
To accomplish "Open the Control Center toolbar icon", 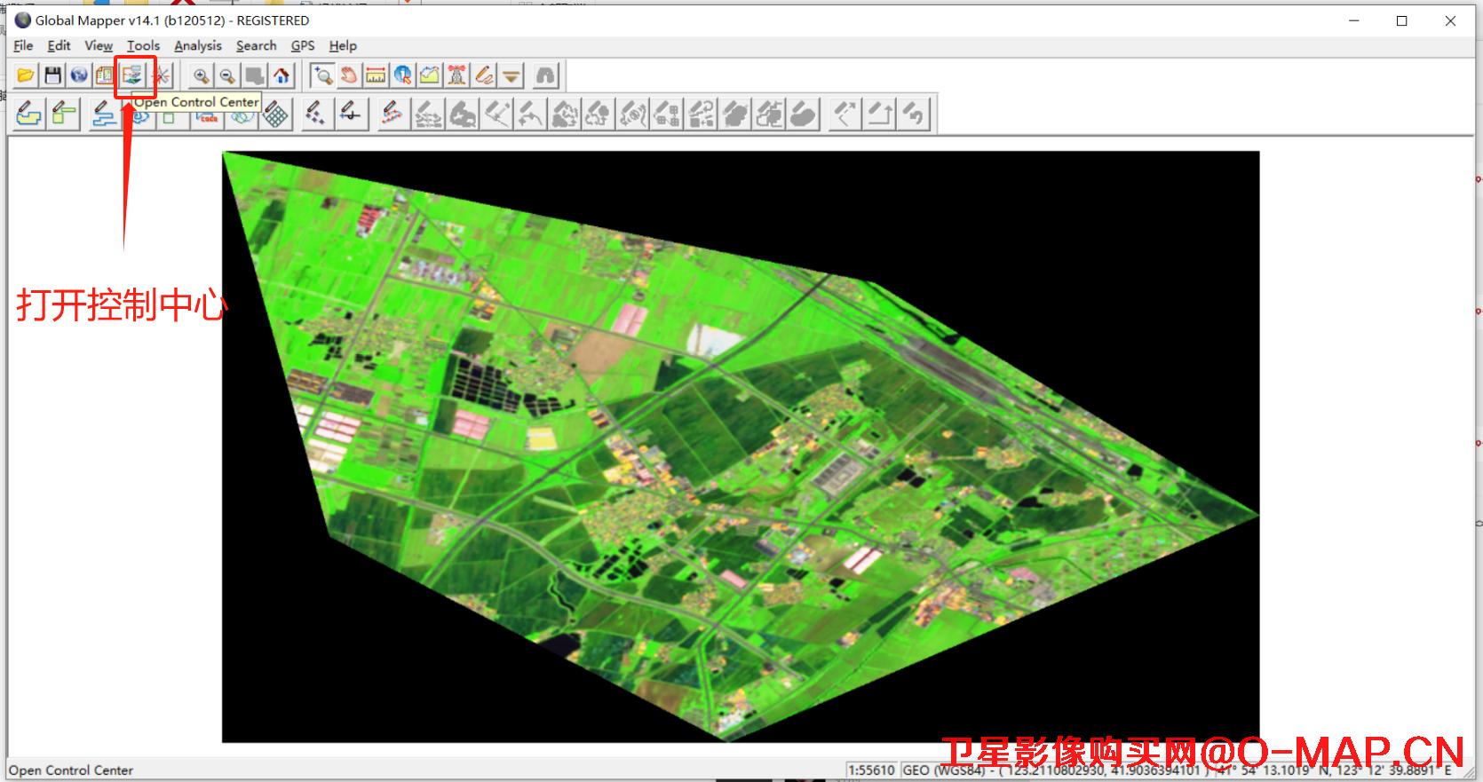I will point(133,76).
